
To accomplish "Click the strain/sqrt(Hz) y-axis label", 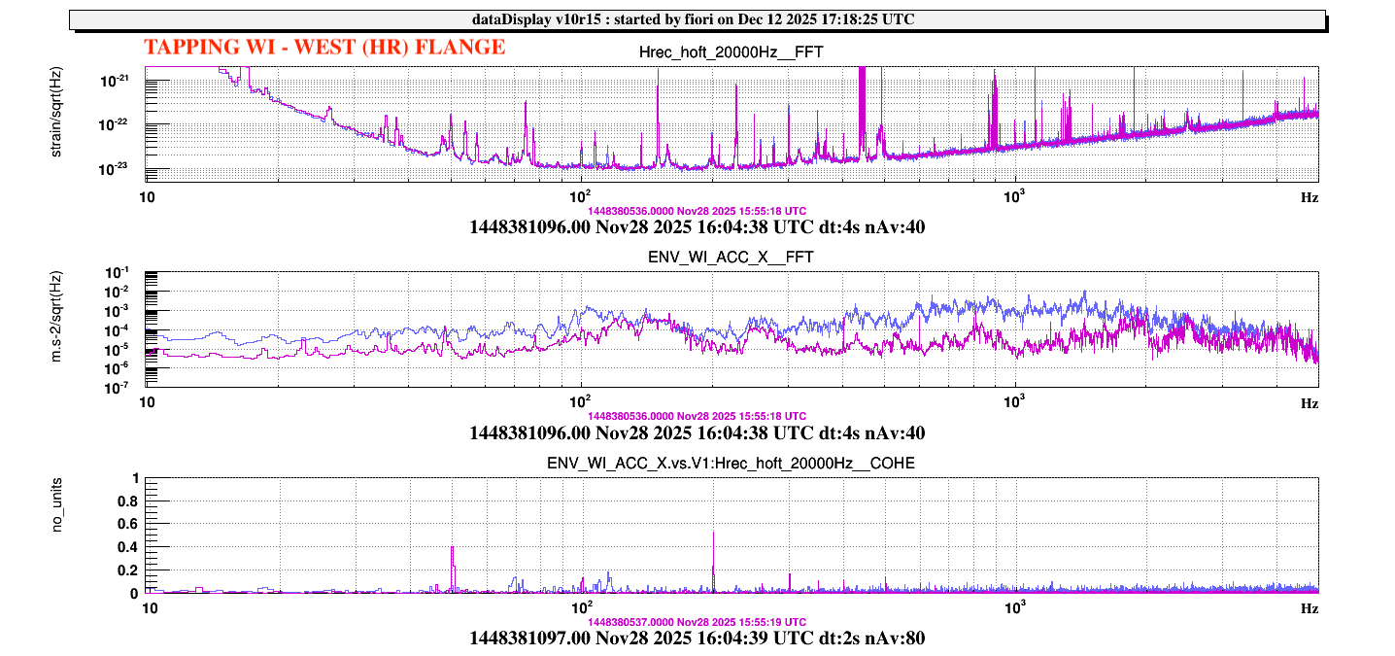I will 56,121.
